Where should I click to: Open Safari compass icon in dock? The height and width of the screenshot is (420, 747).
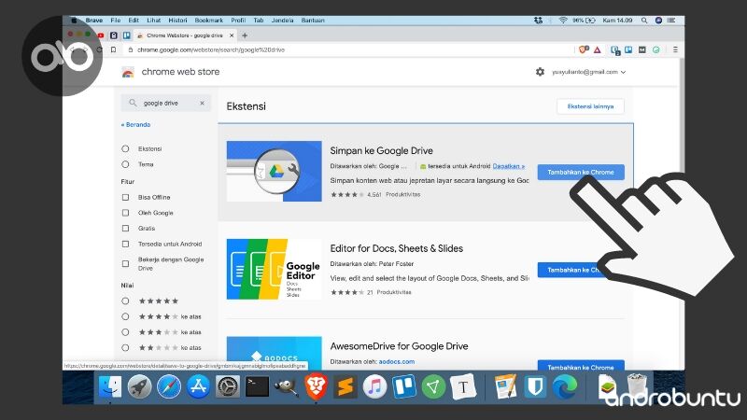169,386
